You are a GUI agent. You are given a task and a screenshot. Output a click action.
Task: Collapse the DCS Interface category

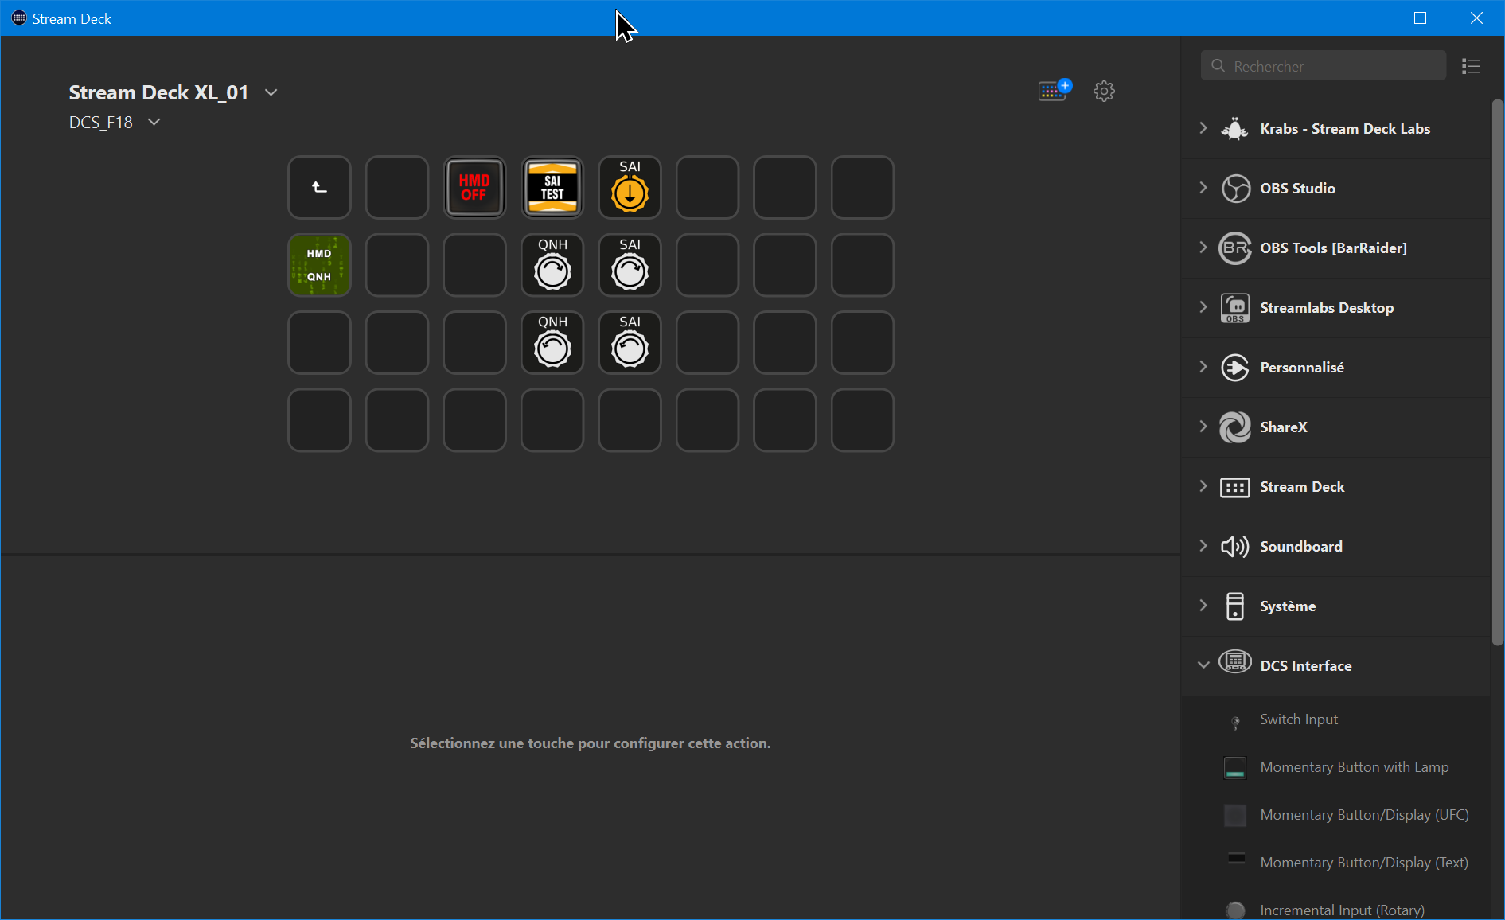click(x=1203, y=665)
